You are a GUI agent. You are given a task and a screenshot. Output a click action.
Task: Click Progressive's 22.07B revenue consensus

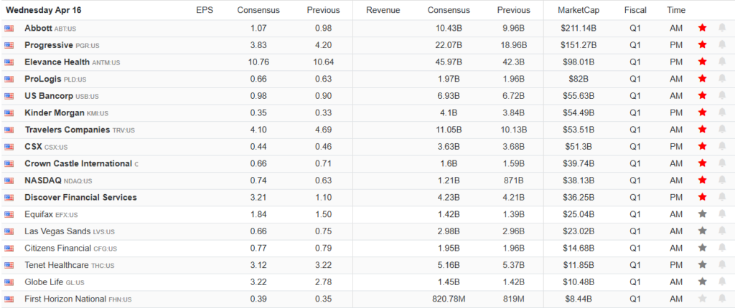449,45
